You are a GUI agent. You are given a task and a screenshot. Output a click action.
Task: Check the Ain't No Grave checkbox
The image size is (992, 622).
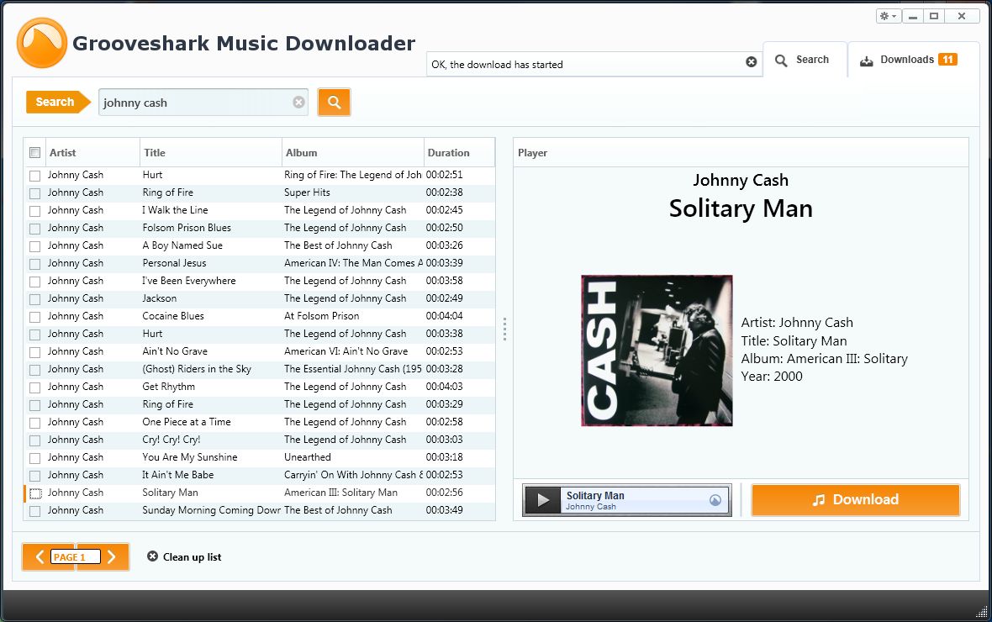[34, 352]
